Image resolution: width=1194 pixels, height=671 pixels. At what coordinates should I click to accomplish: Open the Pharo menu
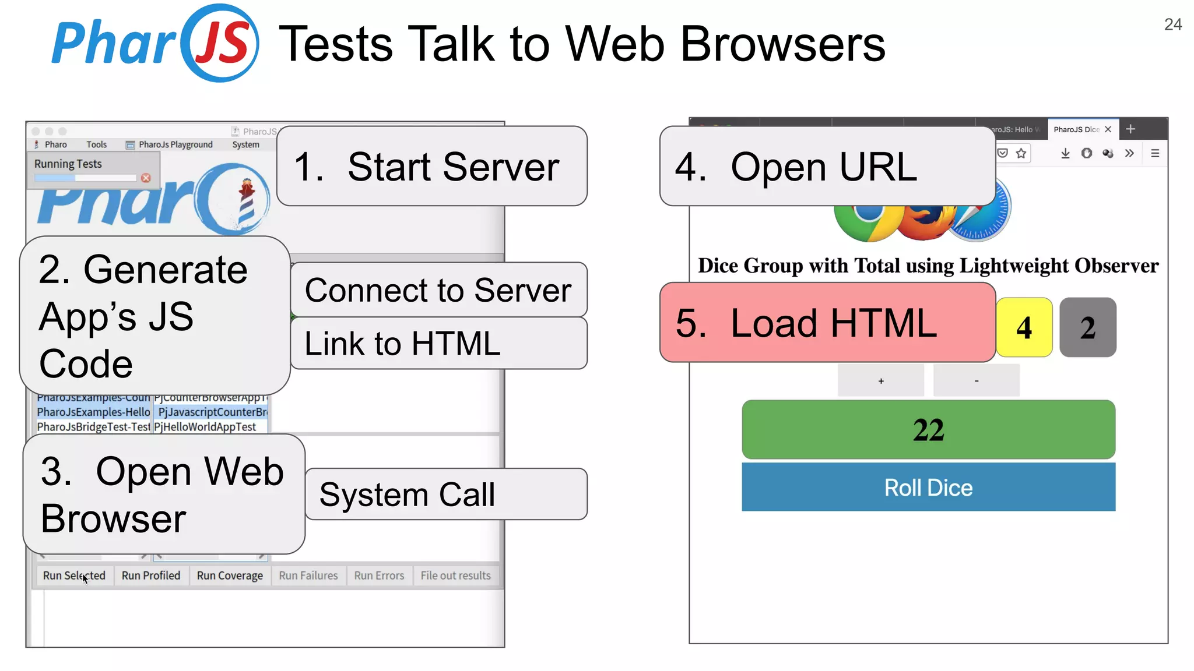click(55, 144)
